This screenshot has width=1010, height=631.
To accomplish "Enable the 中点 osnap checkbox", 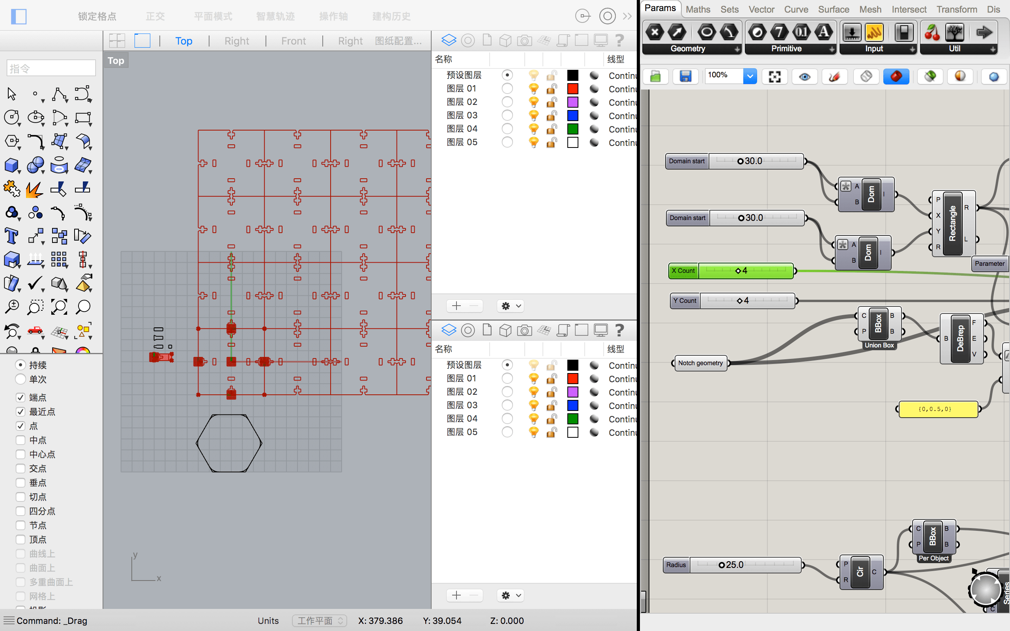I will (x=21, y=440).
